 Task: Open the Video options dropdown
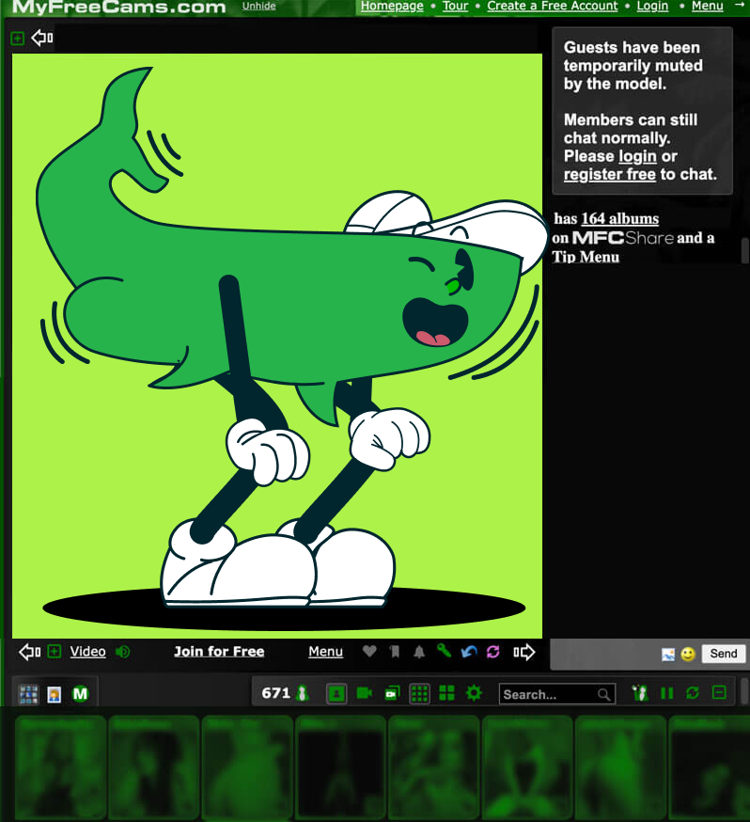(x=87, y=652)
